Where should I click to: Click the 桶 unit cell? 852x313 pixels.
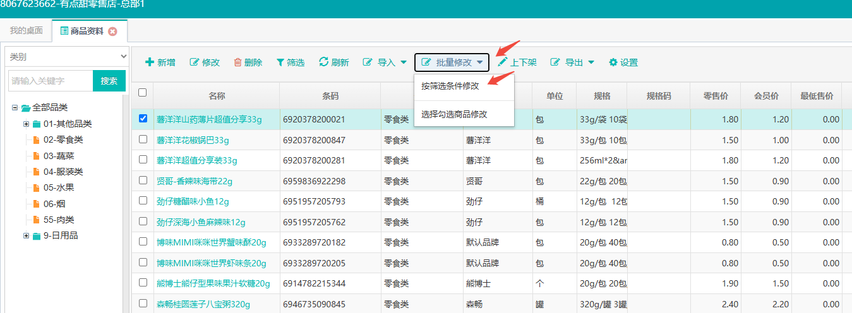[555, 202]
